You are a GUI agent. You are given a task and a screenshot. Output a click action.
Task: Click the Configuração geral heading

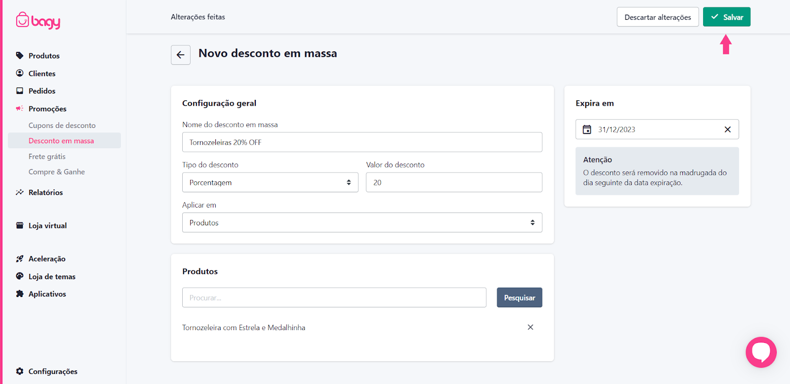(219, 103)
